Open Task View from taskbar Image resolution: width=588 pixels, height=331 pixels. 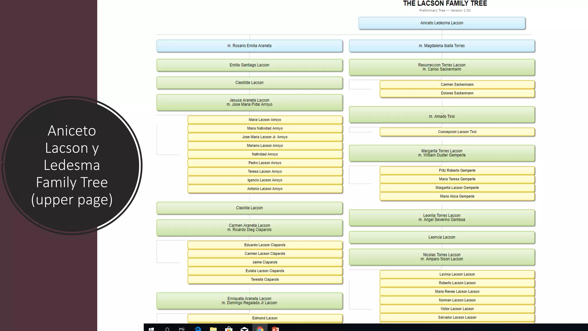click(x=182, y=329)
